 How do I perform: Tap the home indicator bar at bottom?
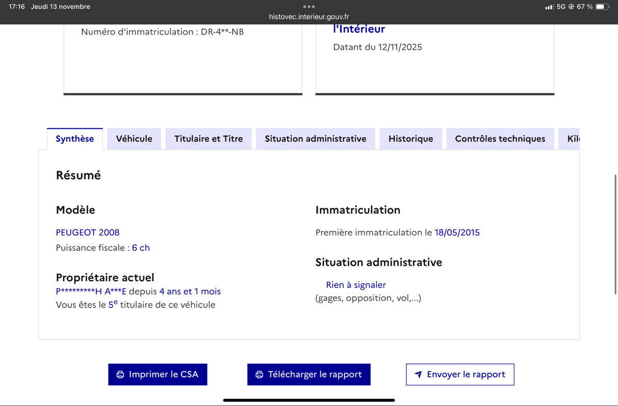tap(309, 400)
